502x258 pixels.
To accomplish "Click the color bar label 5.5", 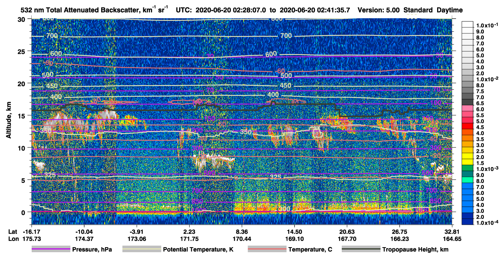I will click(x=480, y=115).
